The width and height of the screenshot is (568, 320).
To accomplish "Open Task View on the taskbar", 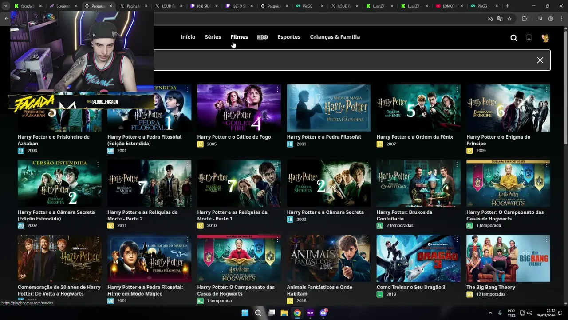I will [271, 313].
